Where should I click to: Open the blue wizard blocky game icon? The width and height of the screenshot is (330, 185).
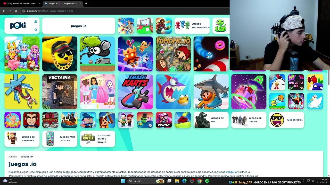click(88, 120)
